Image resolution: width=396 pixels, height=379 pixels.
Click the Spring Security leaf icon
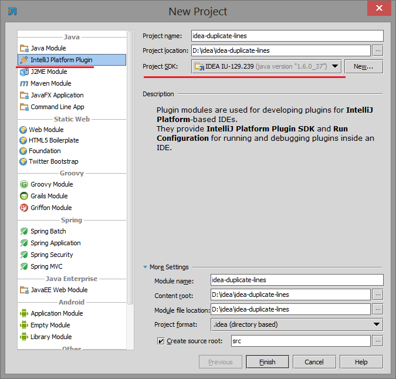pyautogui.click(x=24, y=255)
